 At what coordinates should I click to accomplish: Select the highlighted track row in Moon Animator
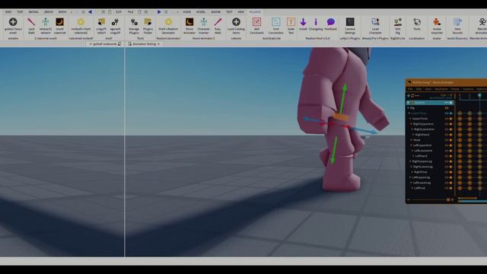click(x=430, y=103)
